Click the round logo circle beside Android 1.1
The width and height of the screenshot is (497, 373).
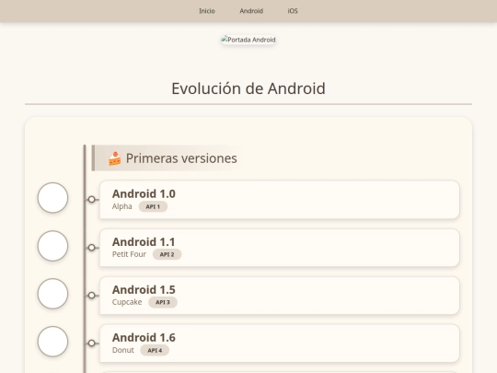[52, 246]
